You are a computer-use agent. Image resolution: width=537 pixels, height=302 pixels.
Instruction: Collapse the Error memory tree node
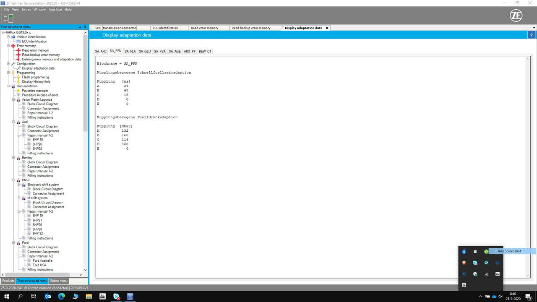click(x=8, y=46)
